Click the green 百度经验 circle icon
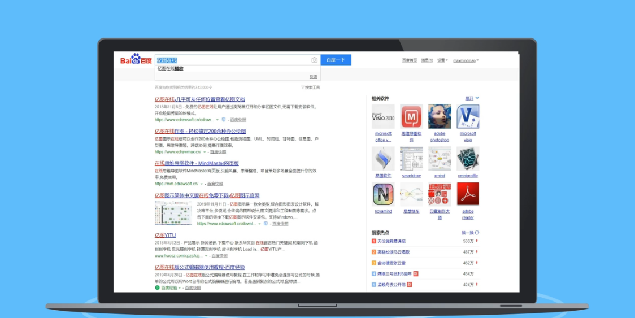The image size is (635, 318). point(157,287)
